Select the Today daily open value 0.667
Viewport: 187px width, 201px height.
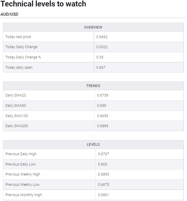click(x=101, y=67)
